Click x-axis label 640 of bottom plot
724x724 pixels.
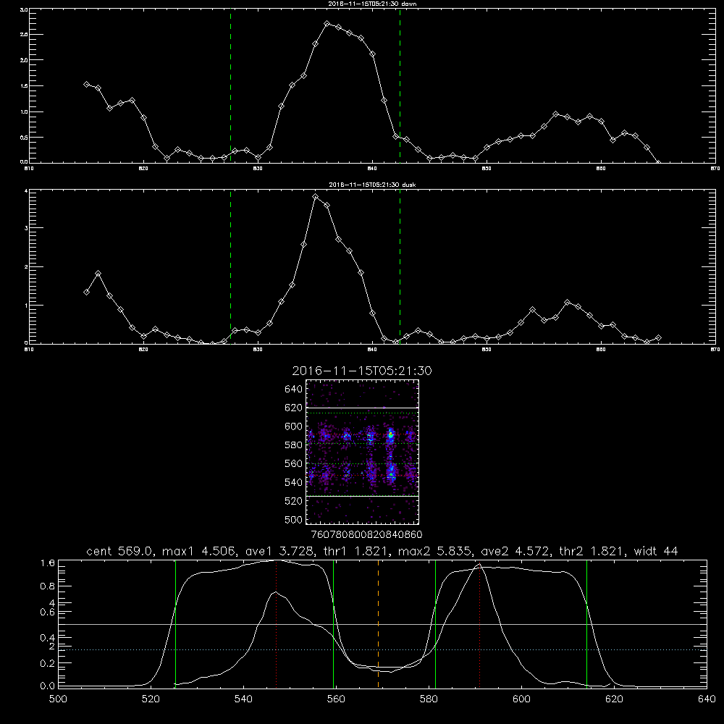(707, 699)
